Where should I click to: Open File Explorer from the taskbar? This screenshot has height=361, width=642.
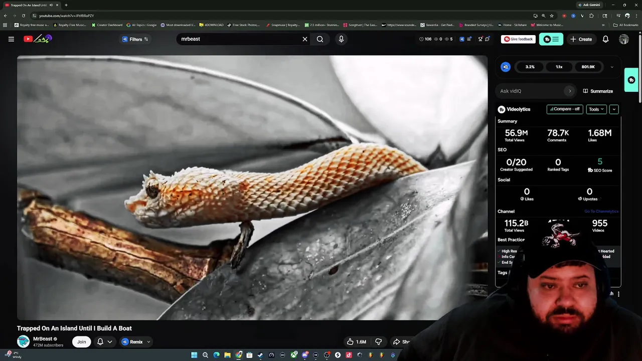click(x=227, y=355)
